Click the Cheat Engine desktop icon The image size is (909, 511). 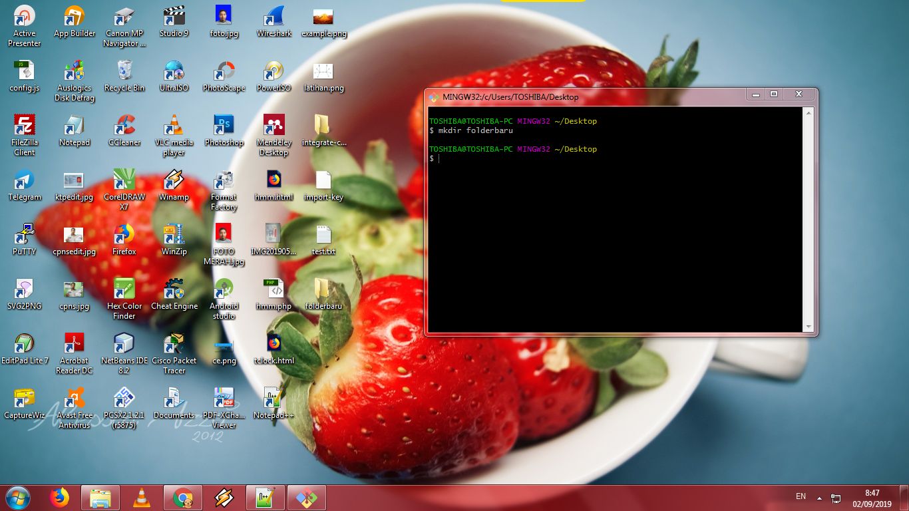pos(174,294)
